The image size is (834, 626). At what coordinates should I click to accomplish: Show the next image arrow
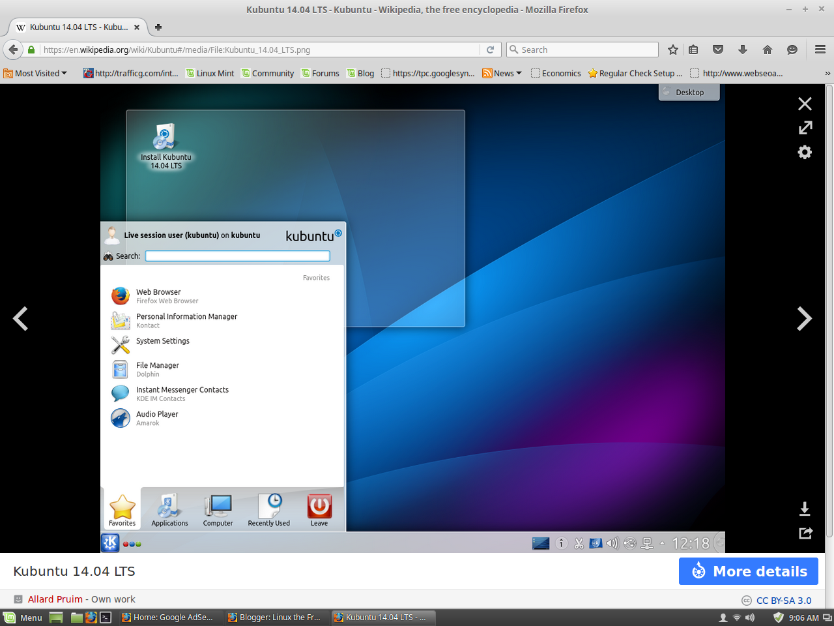click(805, 319)
